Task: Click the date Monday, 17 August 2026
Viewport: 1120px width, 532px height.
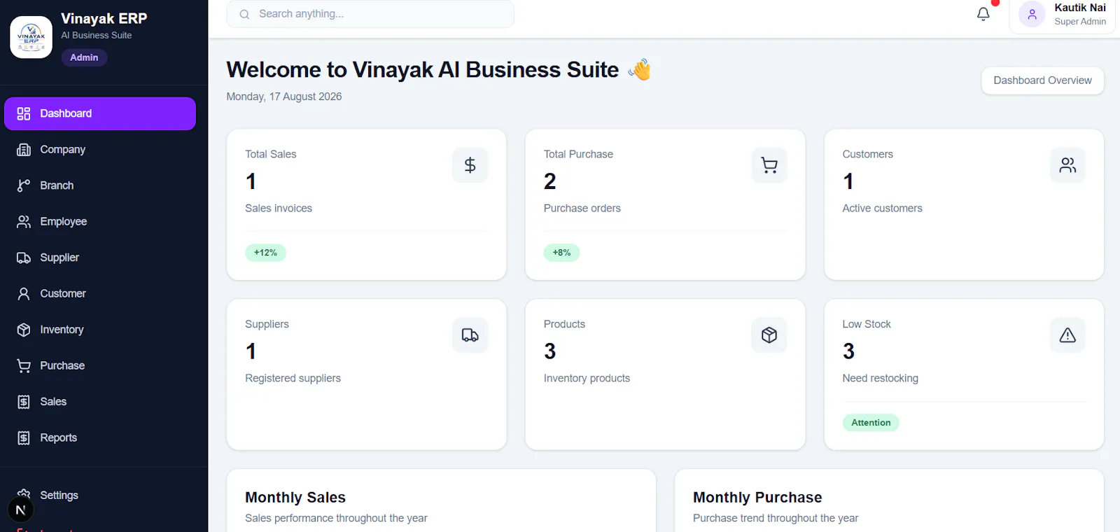Action: [284, 97]
